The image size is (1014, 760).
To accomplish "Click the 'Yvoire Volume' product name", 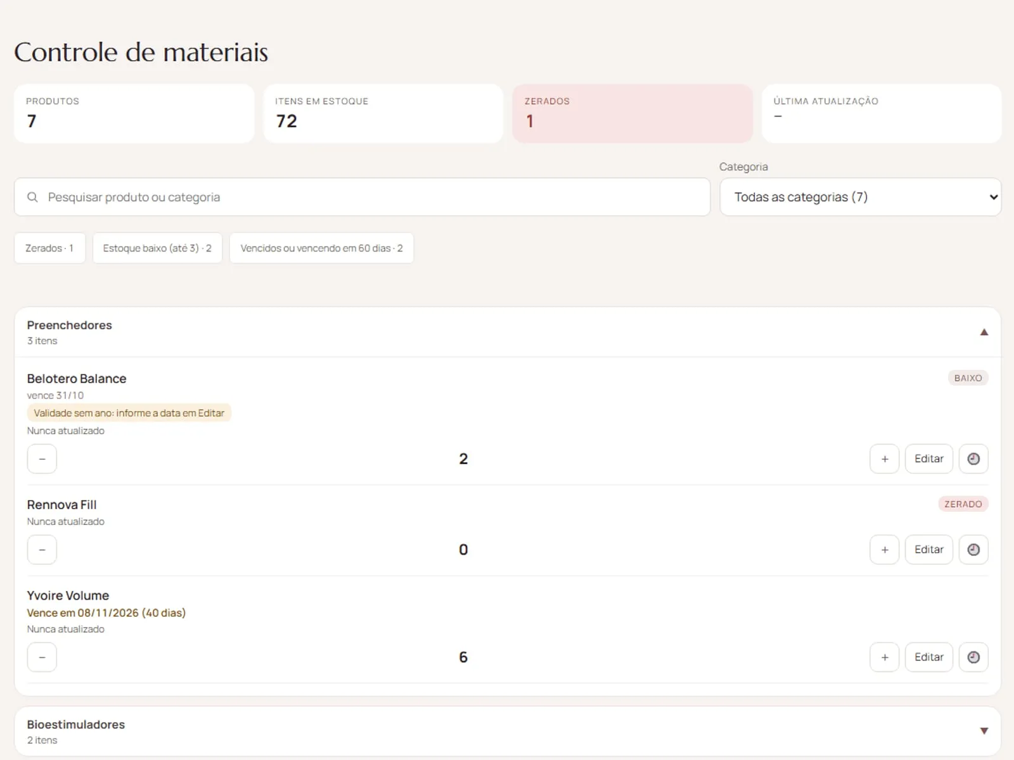I will click(x=68, y=595).
